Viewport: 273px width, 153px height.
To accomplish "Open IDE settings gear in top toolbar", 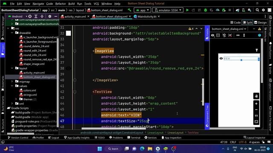I will click(263, 10).
